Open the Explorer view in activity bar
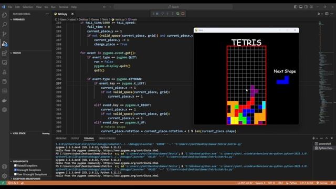Screen dimensions: 336x189 pos(4,15)
